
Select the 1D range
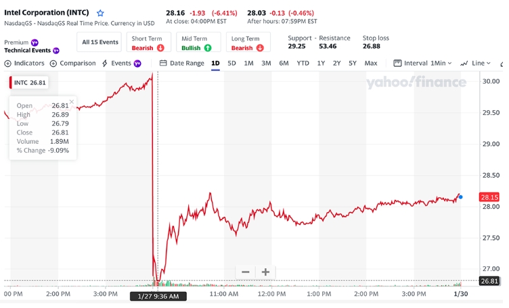tap(215, 63)
